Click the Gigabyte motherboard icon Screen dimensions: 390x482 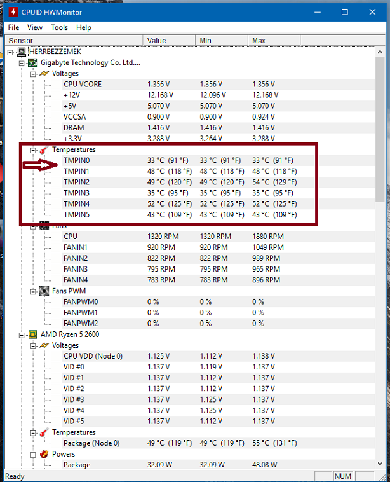pos(32,63)
